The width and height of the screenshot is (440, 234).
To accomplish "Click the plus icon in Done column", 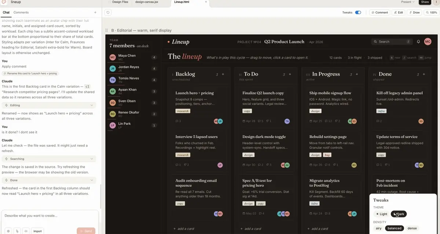I will coord(424,74).
